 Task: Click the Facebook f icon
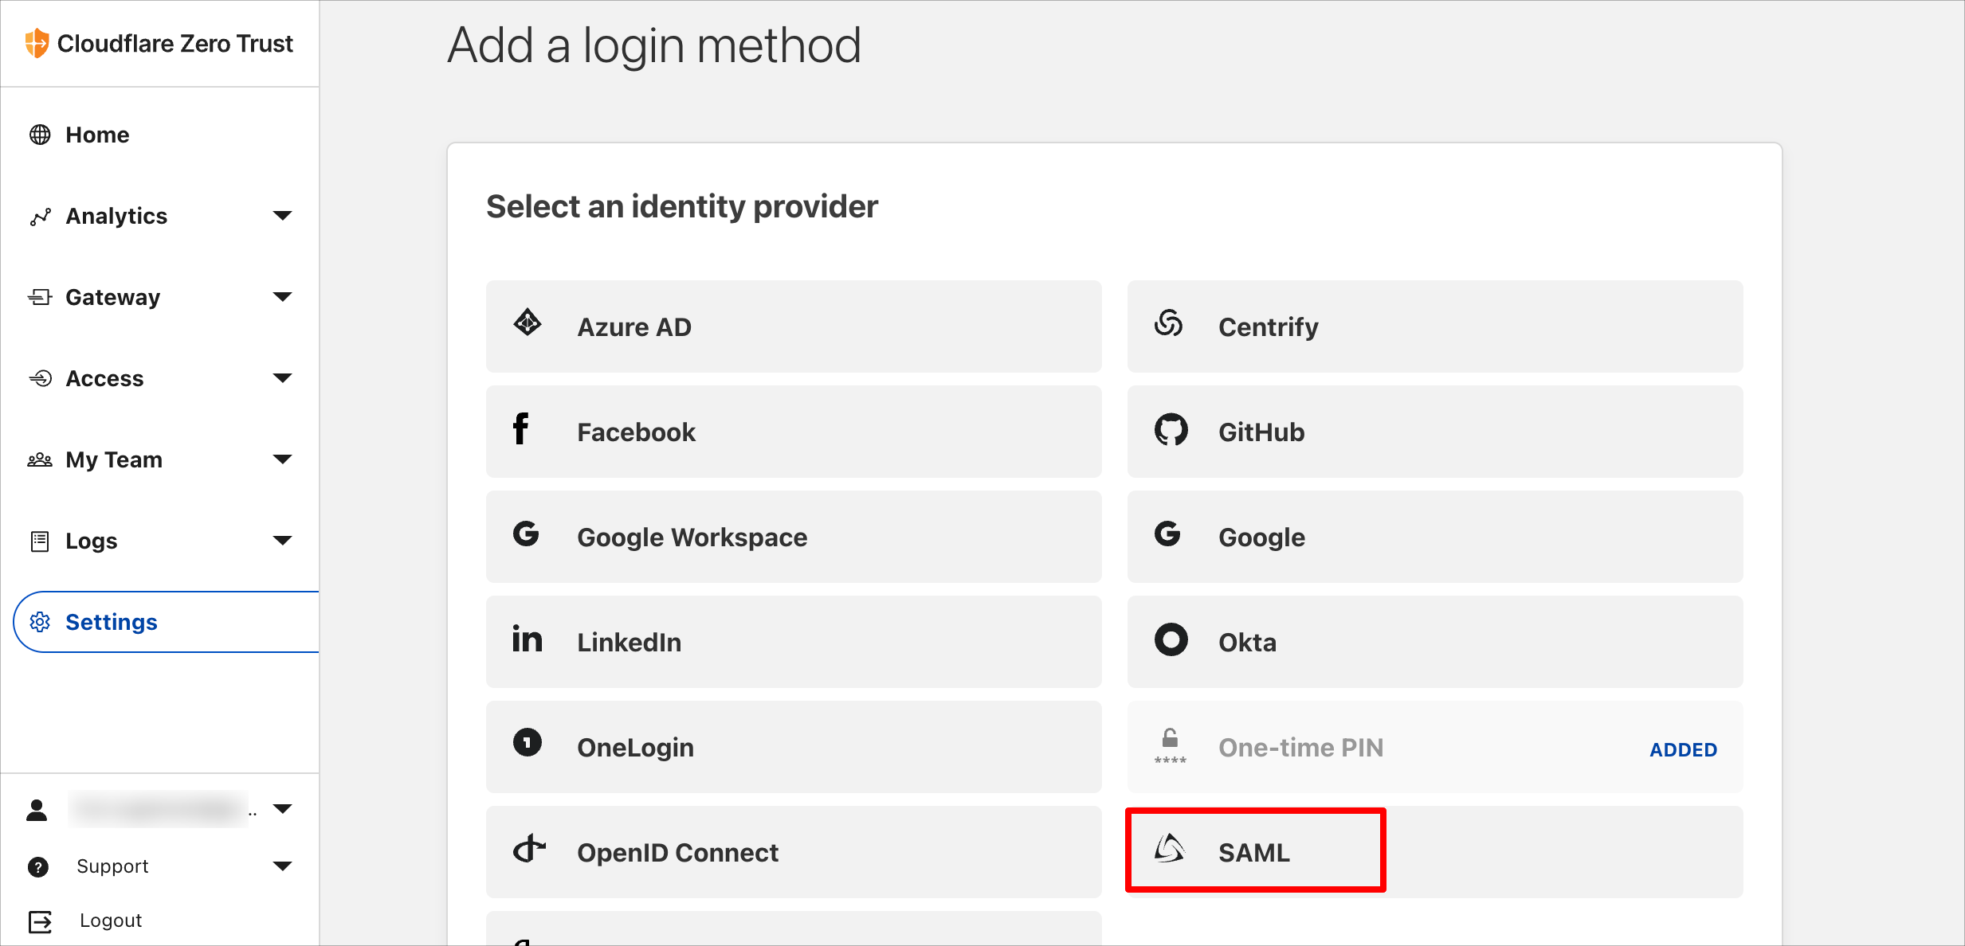520,428
